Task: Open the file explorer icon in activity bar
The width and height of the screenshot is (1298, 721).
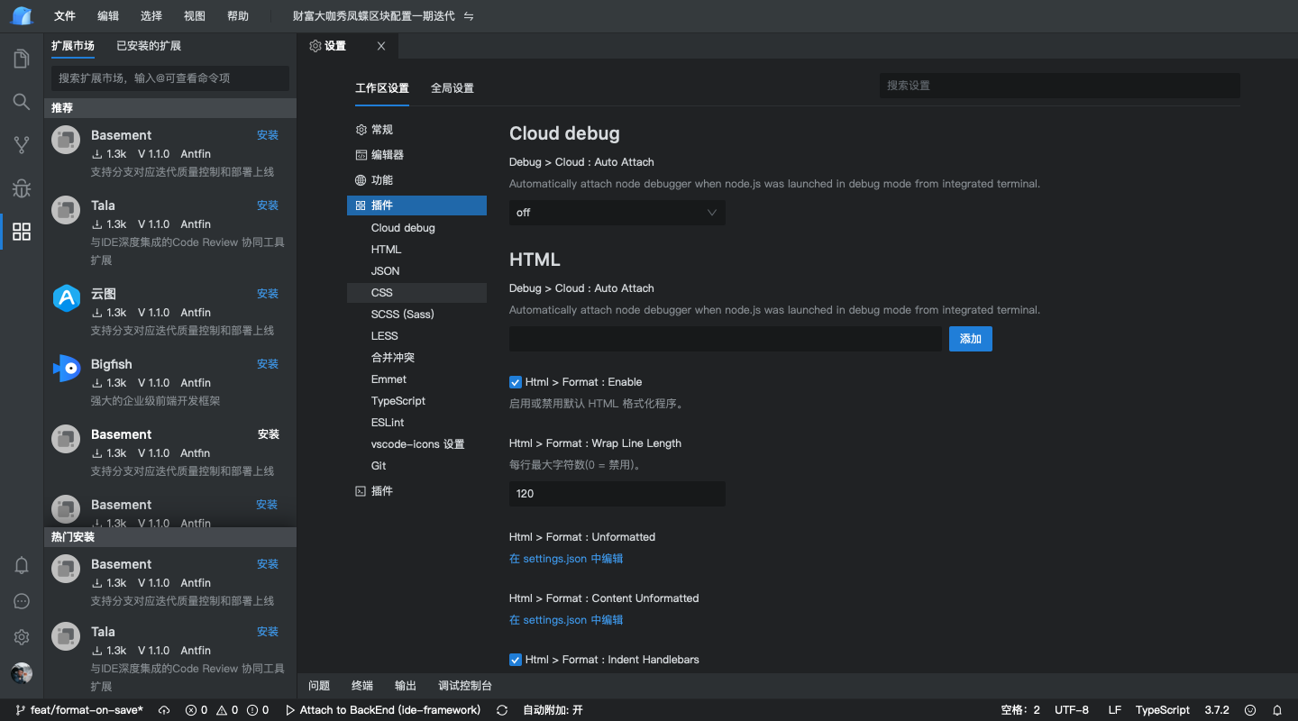Action: [22, 59]
